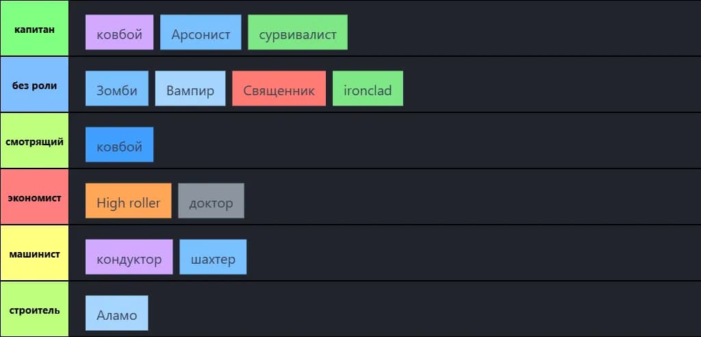Image resolution: width=701 pixels, height=337 pixels.
Task: Select the blue ковбой tile in смотрящий row
Action: [x=119, y=145]
